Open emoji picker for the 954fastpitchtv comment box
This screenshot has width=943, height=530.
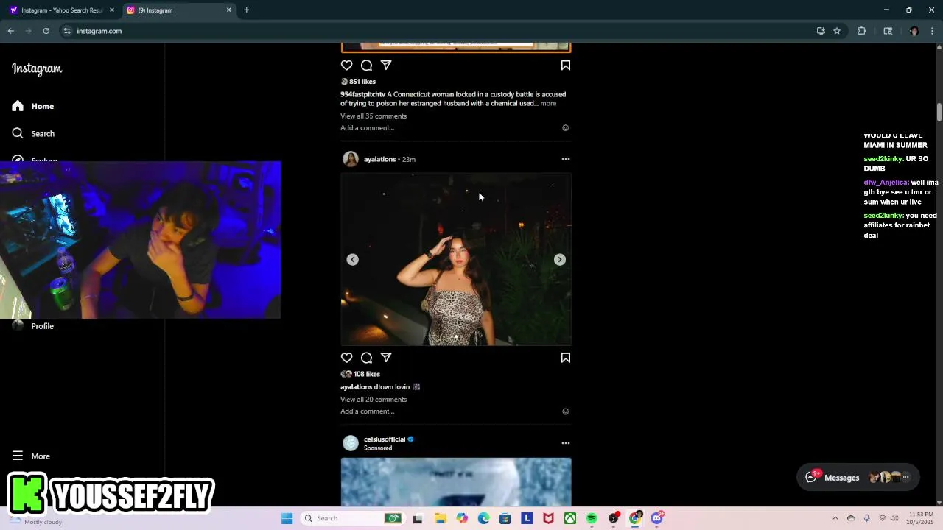tap(566, 128)
